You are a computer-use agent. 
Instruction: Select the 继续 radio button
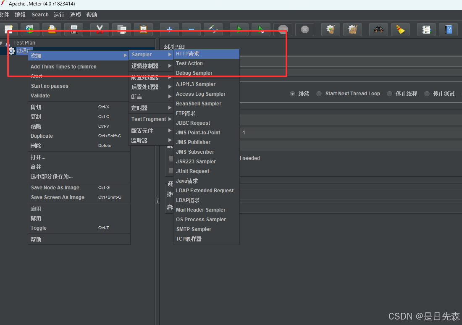click(292, 94)
